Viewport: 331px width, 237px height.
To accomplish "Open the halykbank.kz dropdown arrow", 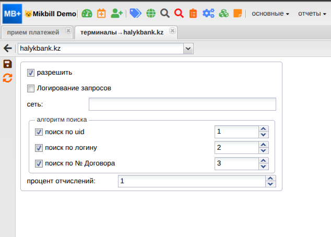I will 188,49.
